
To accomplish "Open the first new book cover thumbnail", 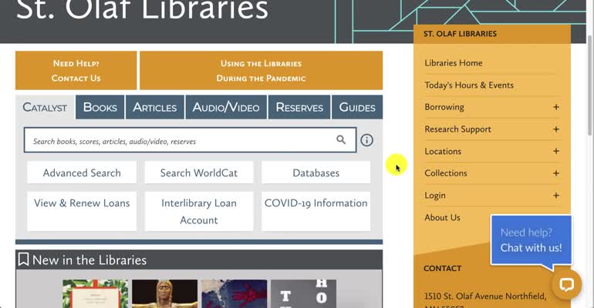I will tap(95, 293).
